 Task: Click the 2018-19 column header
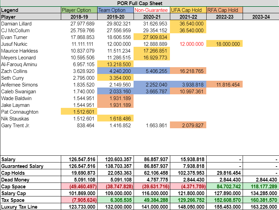[79, 17]
